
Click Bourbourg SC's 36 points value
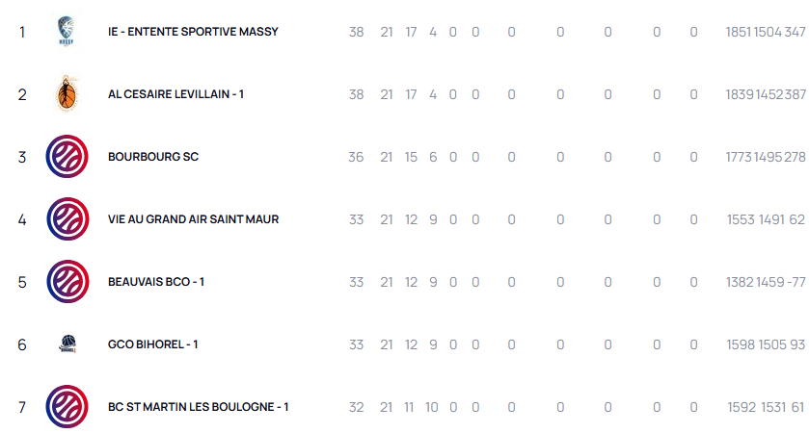[x=357, y=157]
